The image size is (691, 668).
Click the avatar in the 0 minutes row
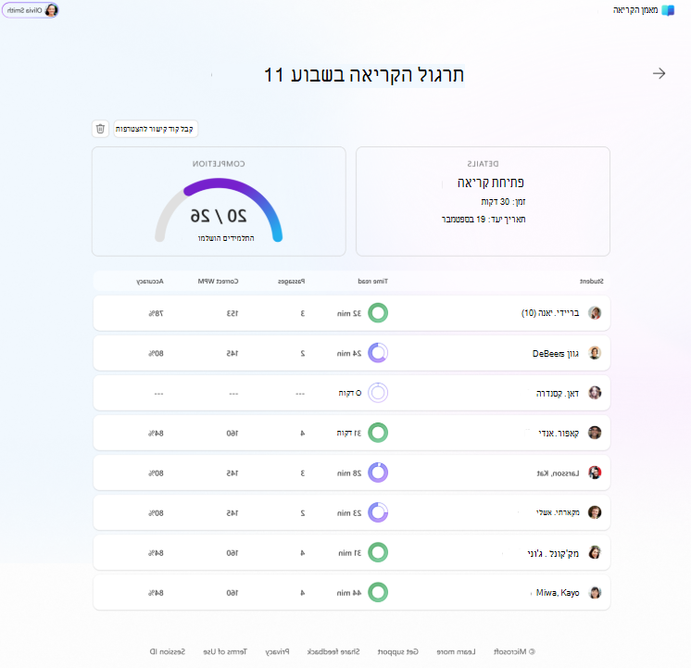tap(595, 393)
